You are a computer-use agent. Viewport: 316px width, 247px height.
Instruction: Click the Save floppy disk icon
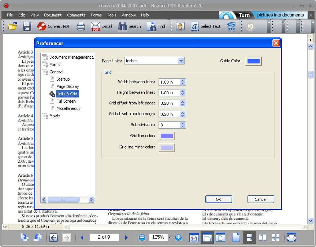pos(27,26)
